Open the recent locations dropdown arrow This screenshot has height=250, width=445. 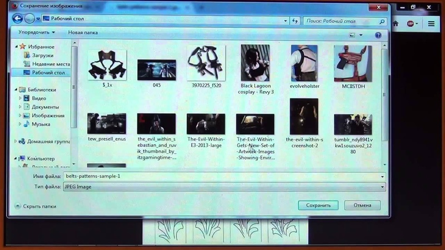pos(38,19)
